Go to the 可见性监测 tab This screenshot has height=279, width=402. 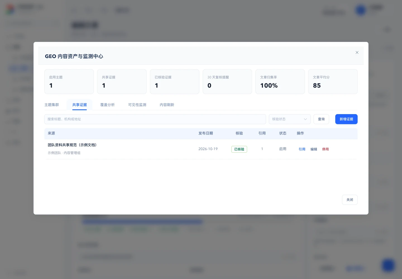(137, 105)
